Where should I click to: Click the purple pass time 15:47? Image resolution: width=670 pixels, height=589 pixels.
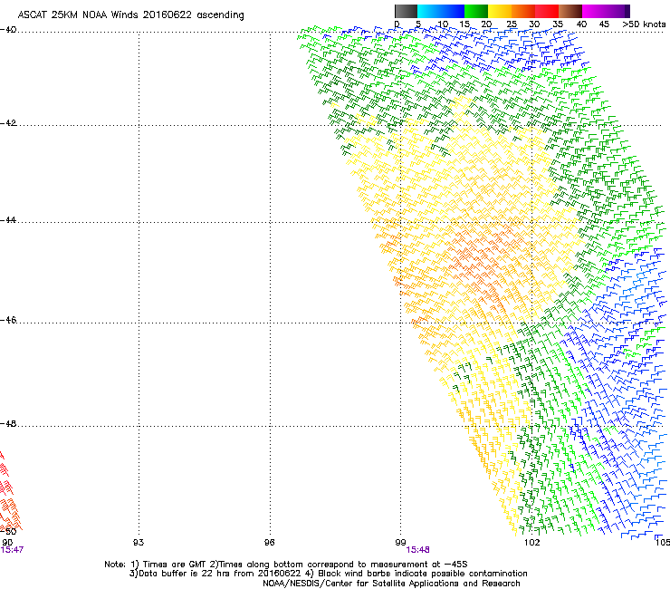[12, 550]
